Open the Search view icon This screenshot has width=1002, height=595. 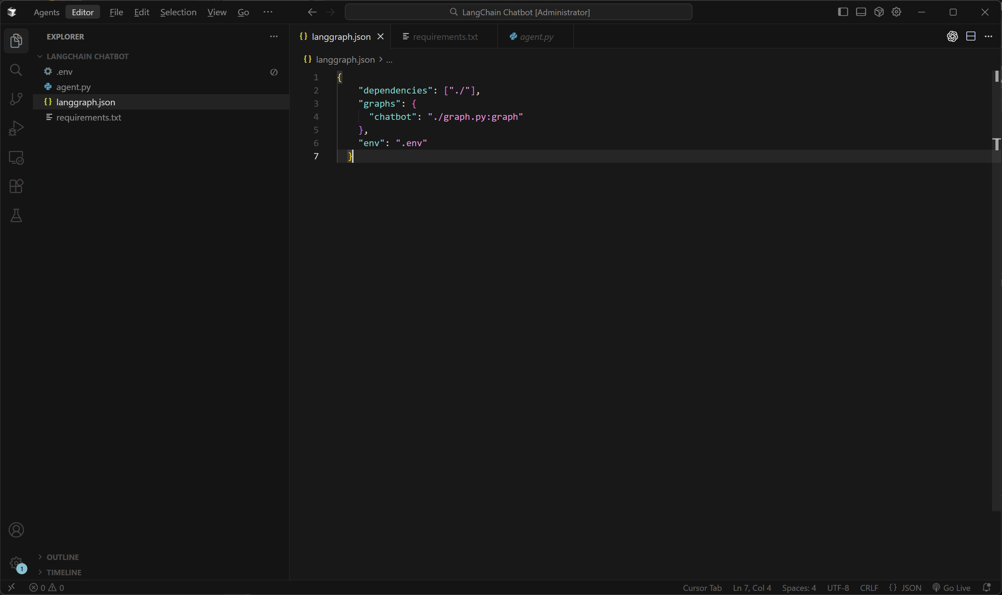pyautogui.click(x=16, y=70)
